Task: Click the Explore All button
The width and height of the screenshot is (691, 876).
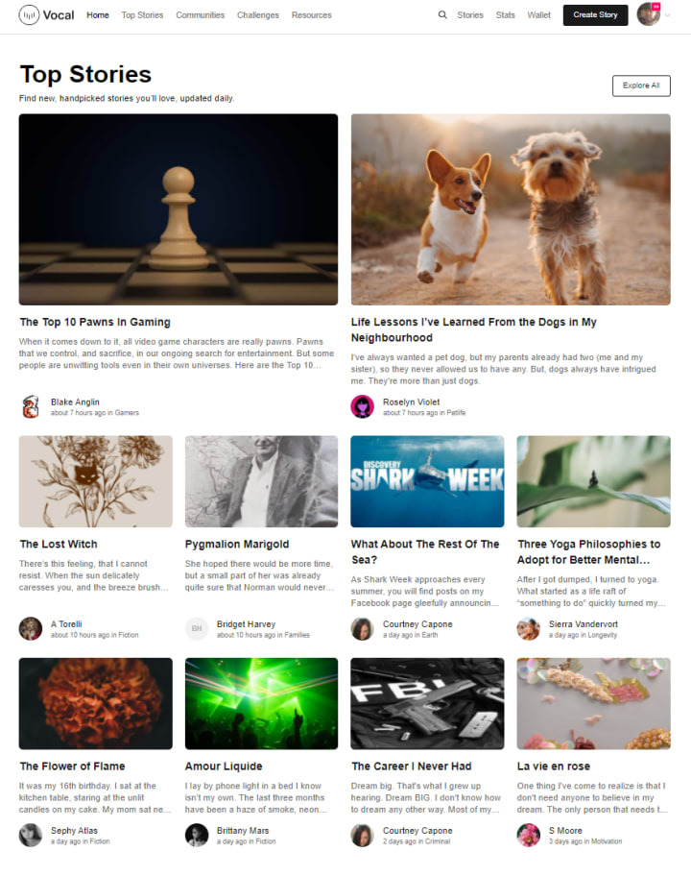Action: 641,85
